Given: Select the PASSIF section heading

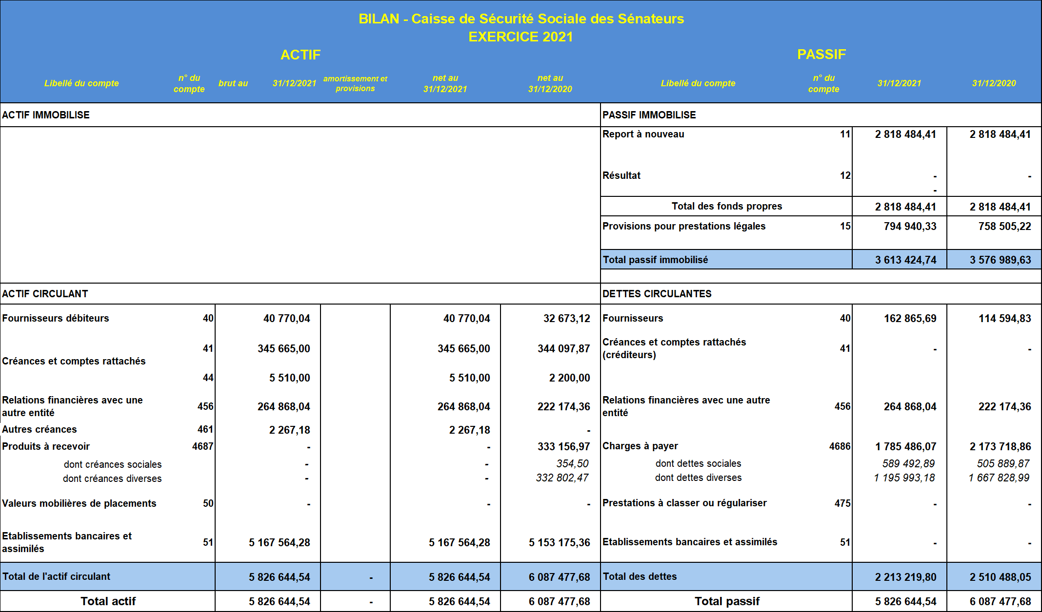Looking at the screenshot, I should click(821, 54).
